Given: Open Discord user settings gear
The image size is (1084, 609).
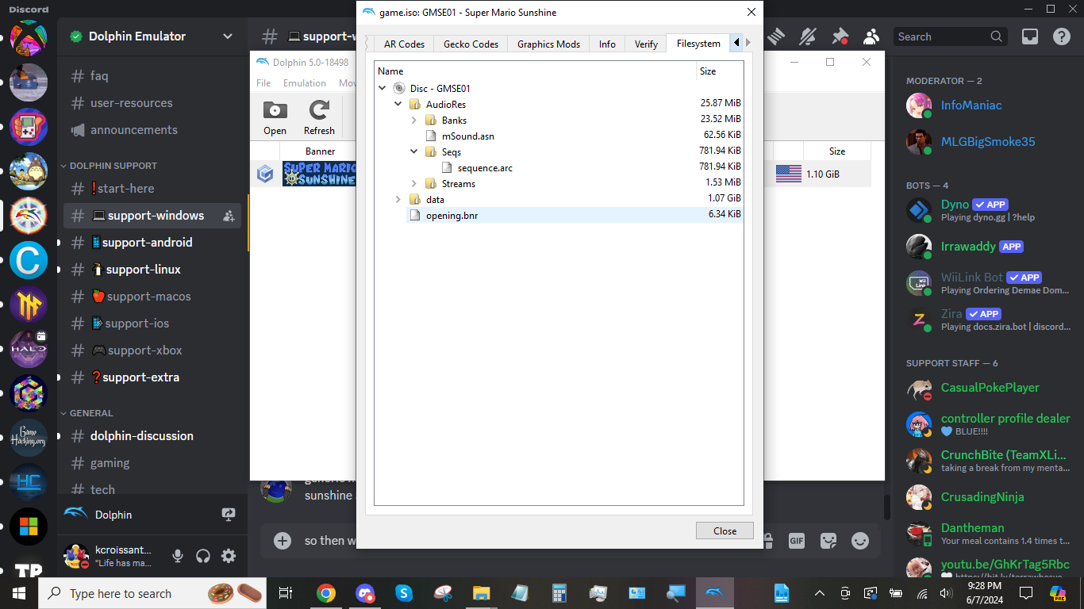Looking at the screenshot, I should click(x=229, y=556).
